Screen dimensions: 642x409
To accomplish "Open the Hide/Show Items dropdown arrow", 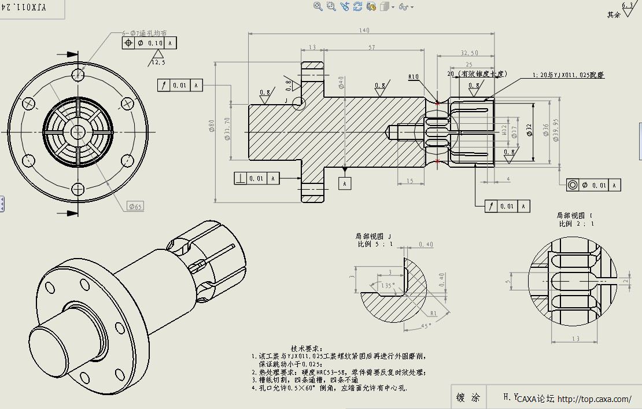I will coord(412,7).
